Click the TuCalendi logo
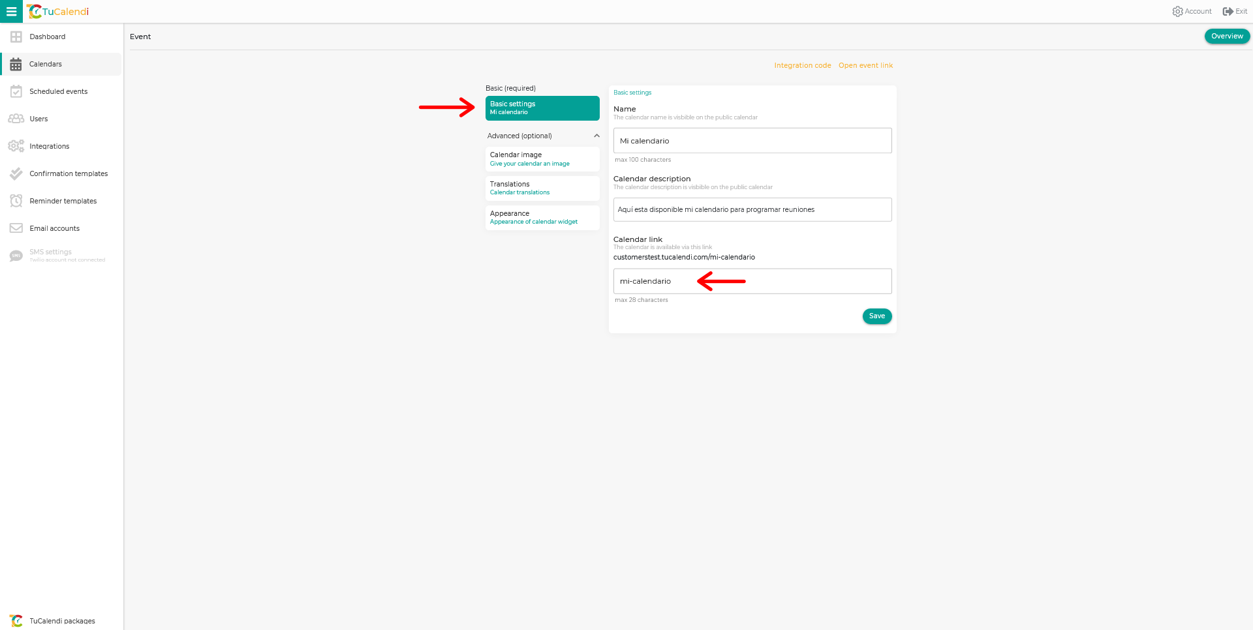 [57, 12]
